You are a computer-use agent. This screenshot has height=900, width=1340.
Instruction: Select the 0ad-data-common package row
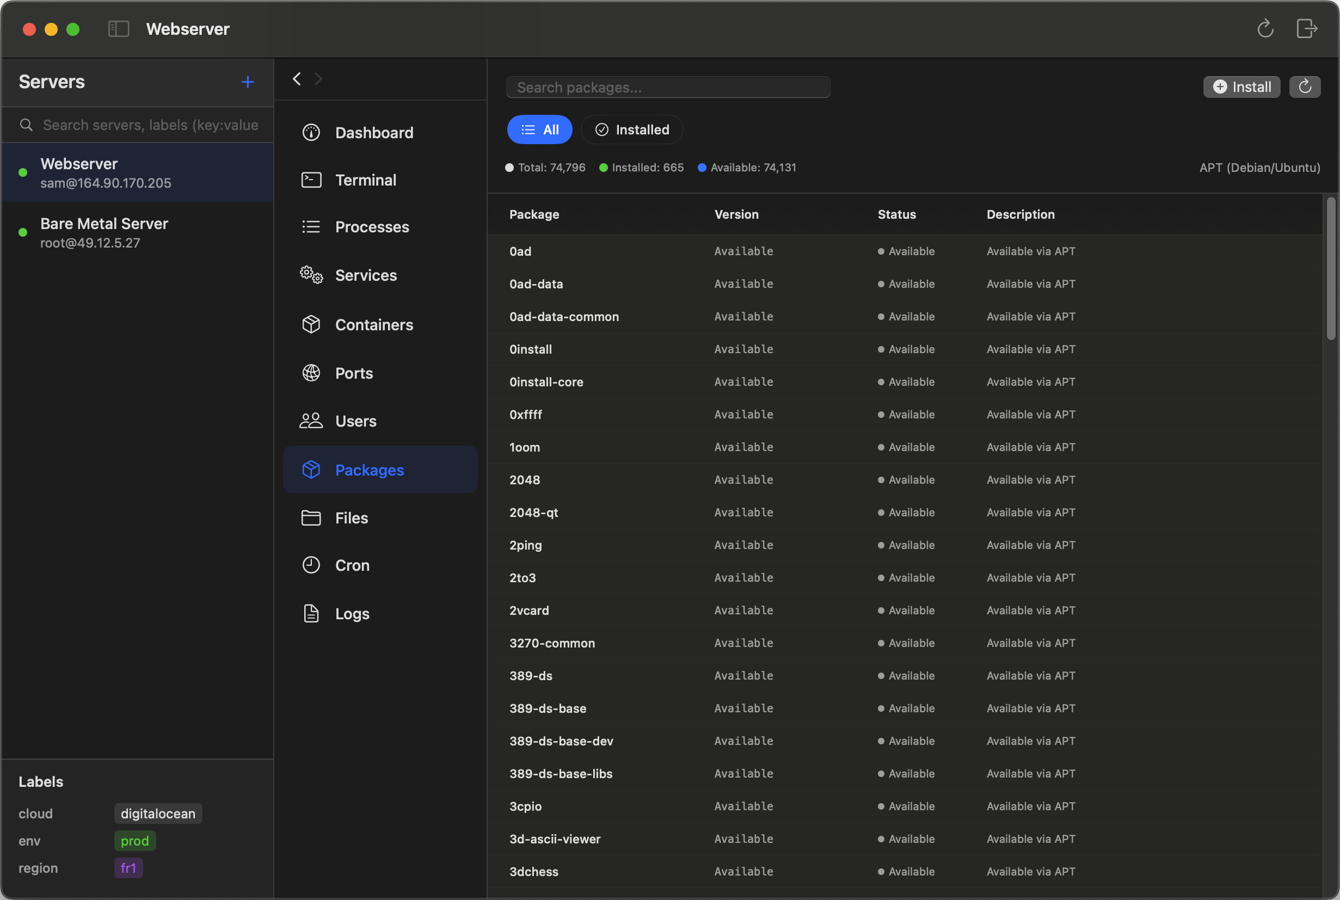pos(905,316)
